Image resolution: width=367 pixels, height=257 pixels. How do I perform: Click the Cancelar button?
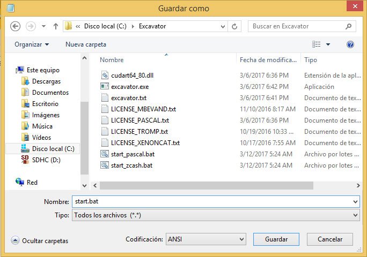pos(330,239)
